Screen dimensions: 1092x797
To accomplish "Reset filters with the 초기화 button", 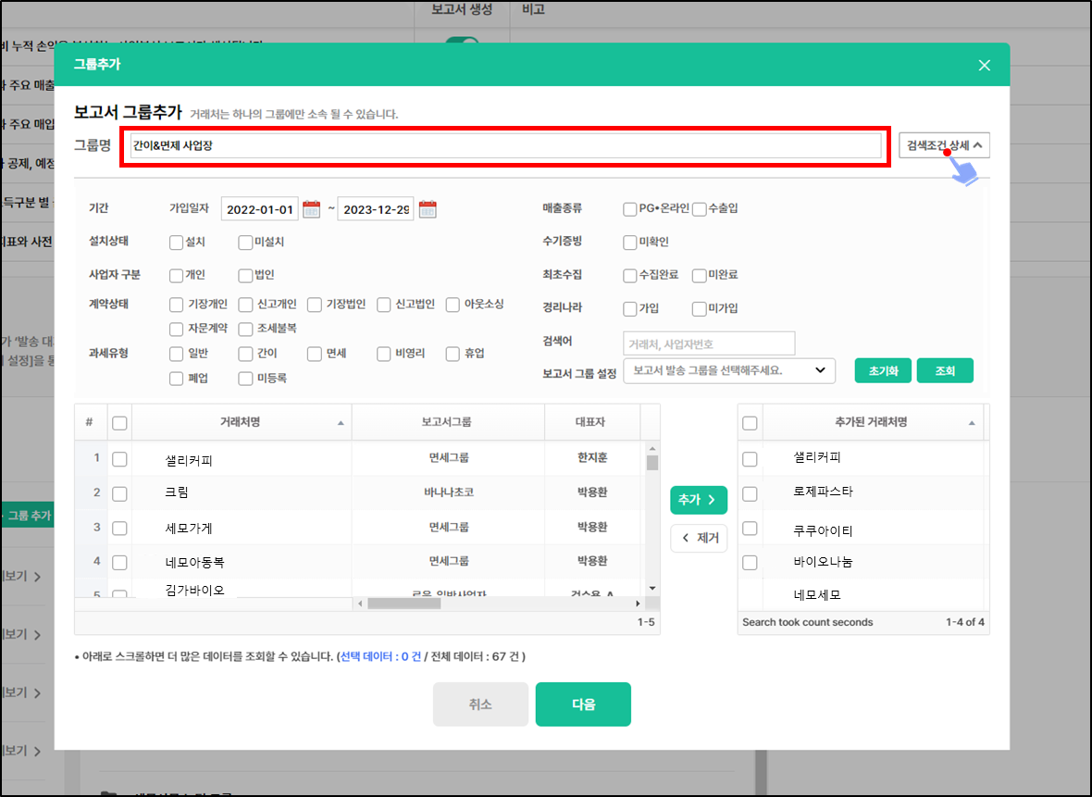I will pos(883,370).
